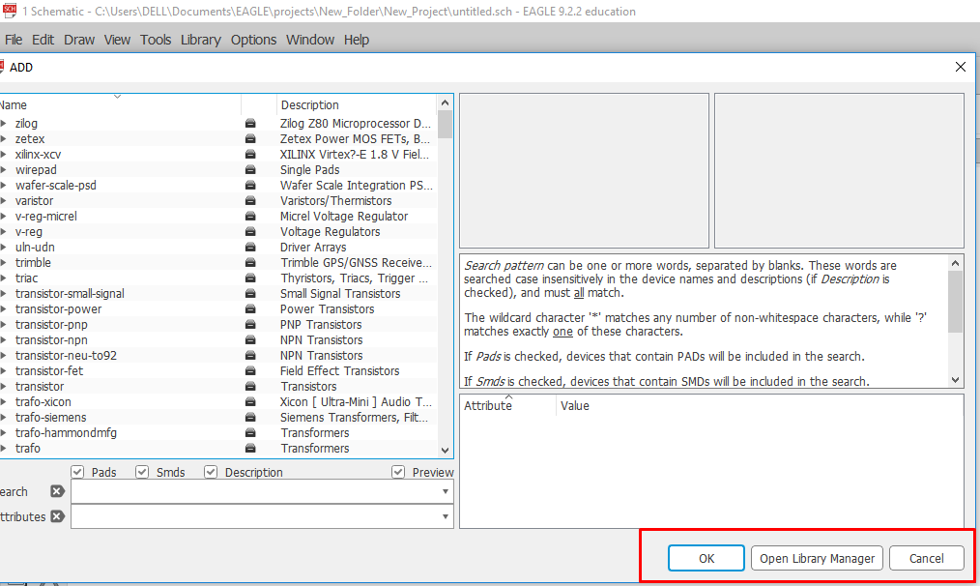Click the help text scroll-up arrow
This screenshot has height=586, width=980.
coord(955,263)
